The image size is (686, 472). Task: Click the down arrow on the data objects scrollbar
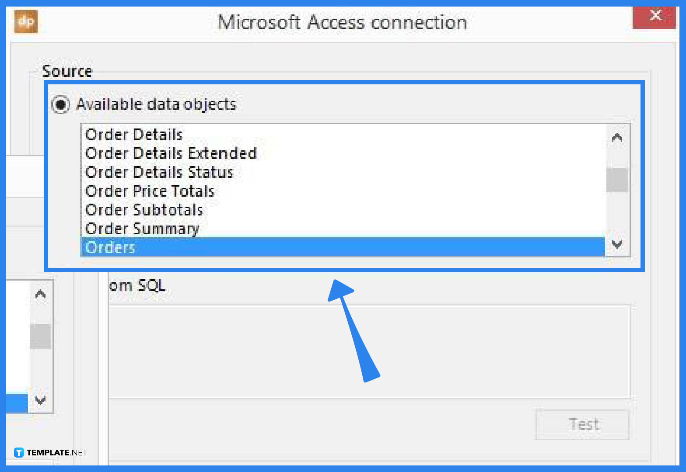click(617, 245)
